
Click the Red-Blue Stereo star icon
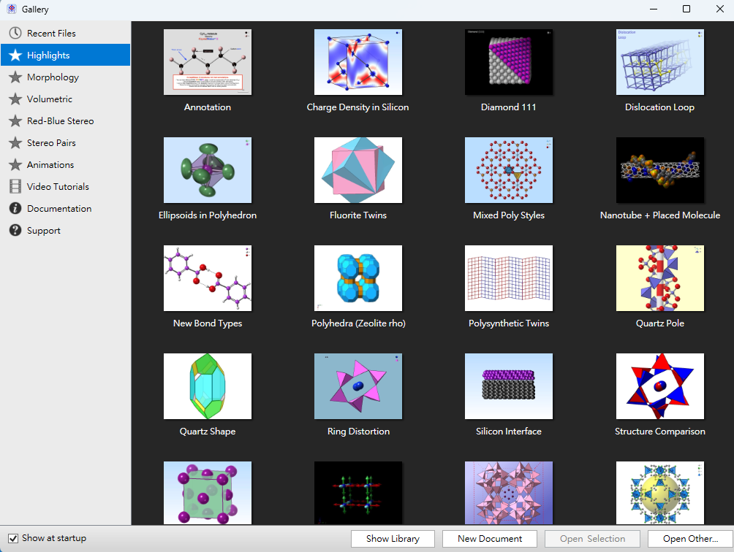(x=15, y=121)
